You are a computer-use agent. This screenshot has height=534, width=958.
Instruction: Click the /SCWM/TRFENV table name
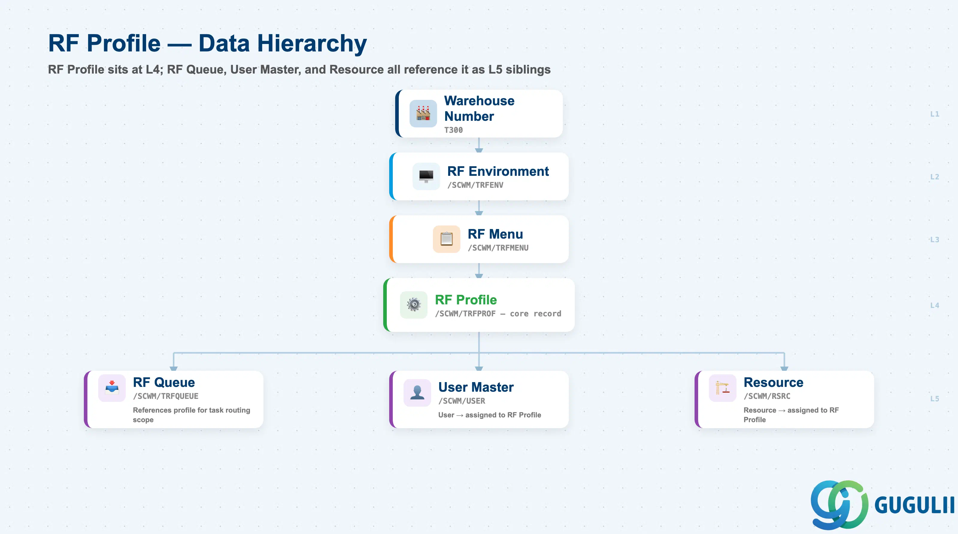point(475,185)
